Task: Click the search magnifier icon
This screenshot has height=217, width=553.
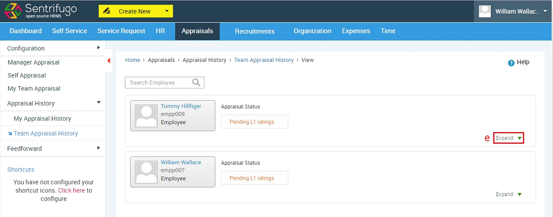Action: [x=196, y=82]
